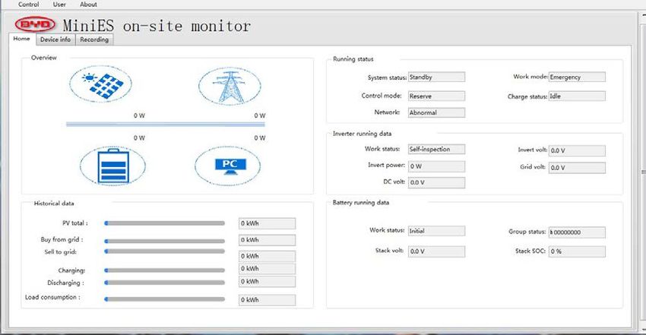646x335 pixels.
Task: Click the Historical data group label
Action: tap(54, 204)
